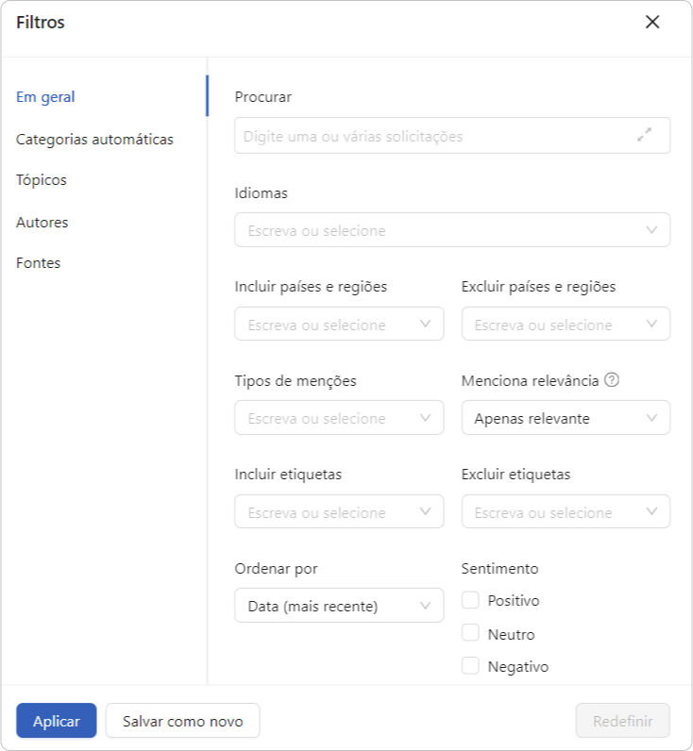Click into the Procurar search input
This screenshot has width=693, height=751.
452,136
